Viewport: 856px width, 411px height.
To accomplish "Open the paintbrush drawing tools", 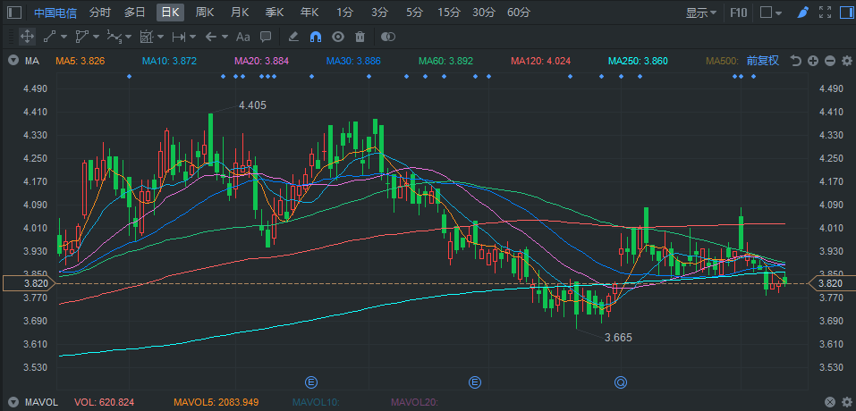I will tap(802, 13).
